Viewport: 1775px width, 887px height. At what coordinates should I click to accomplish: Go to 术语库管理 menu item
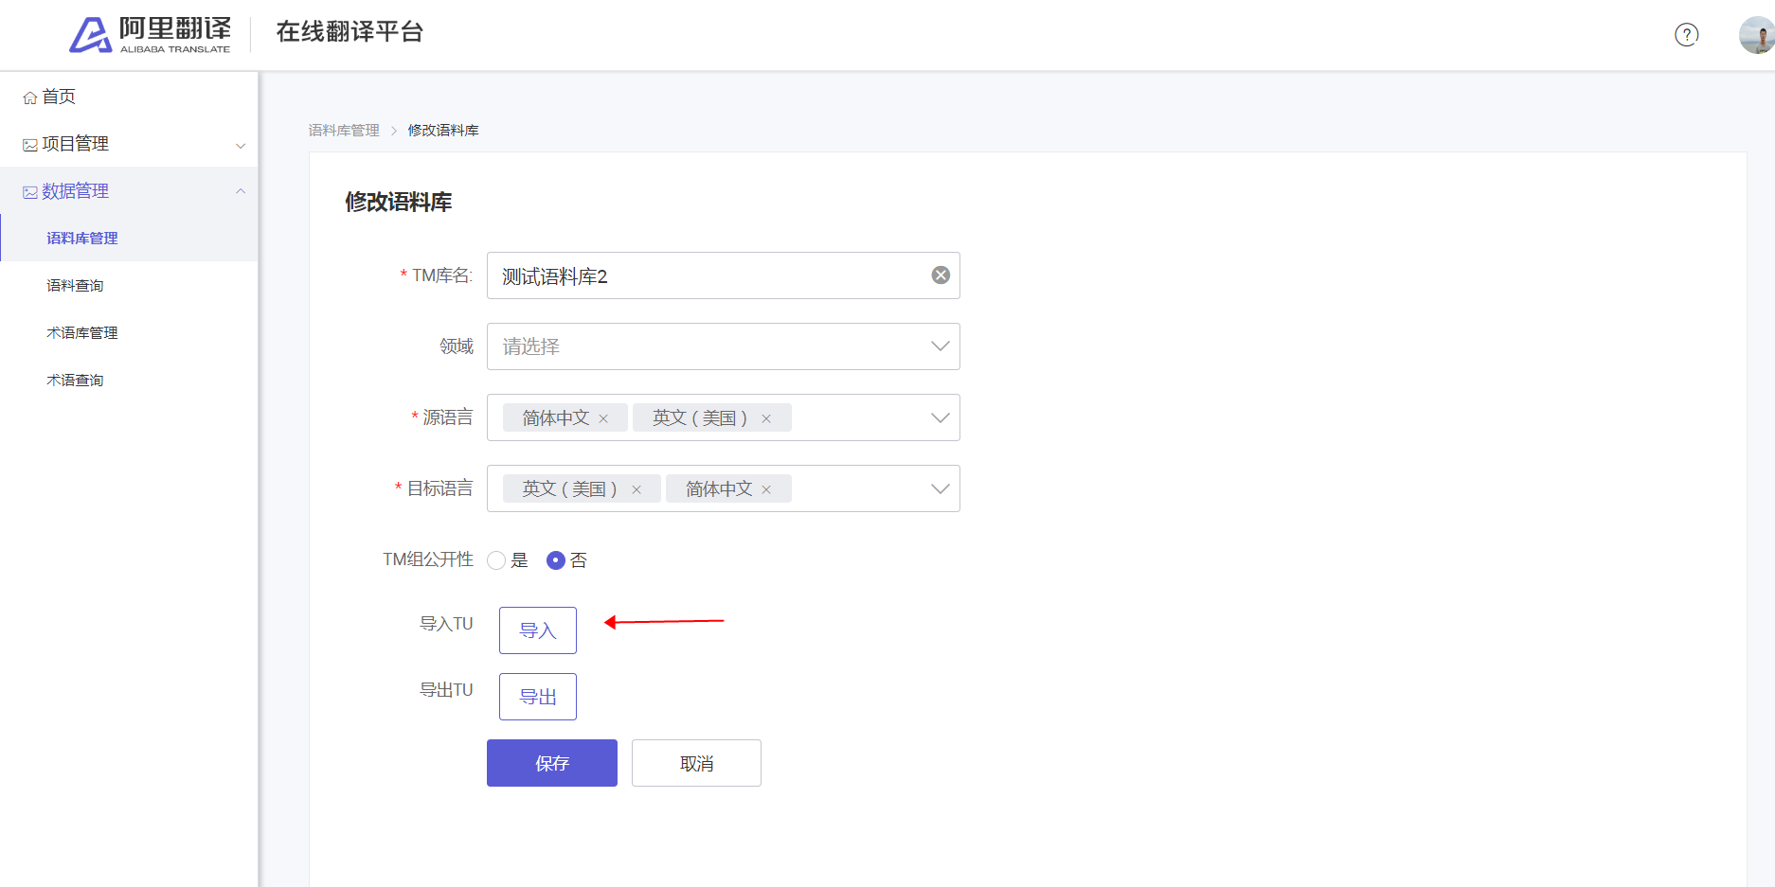[82, 333]
